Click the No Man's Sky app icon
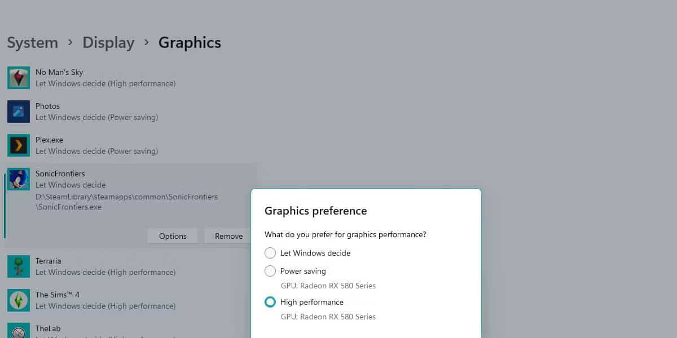 [18, 77]
